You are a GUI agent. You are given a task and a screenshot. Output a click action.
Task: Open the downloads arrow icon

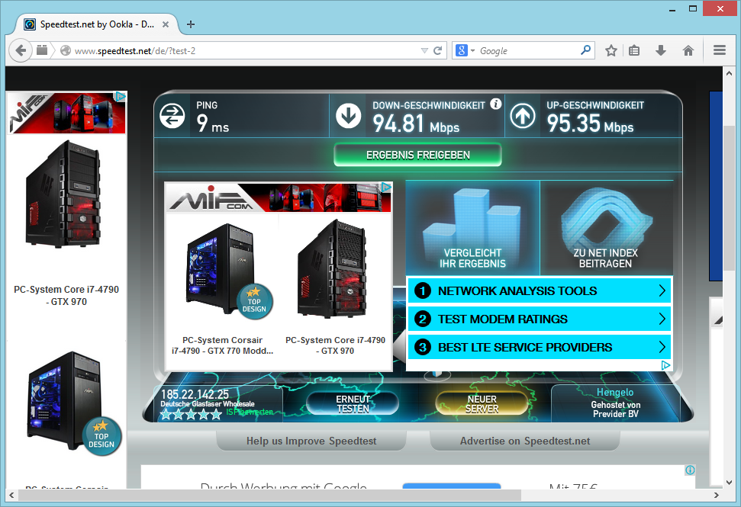(661, 50)
